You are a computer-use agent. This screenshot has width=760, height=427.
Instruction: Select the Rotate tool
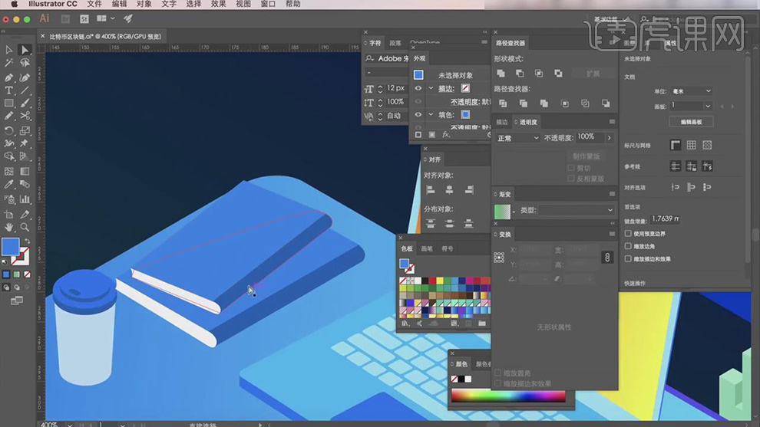point(8,131)
